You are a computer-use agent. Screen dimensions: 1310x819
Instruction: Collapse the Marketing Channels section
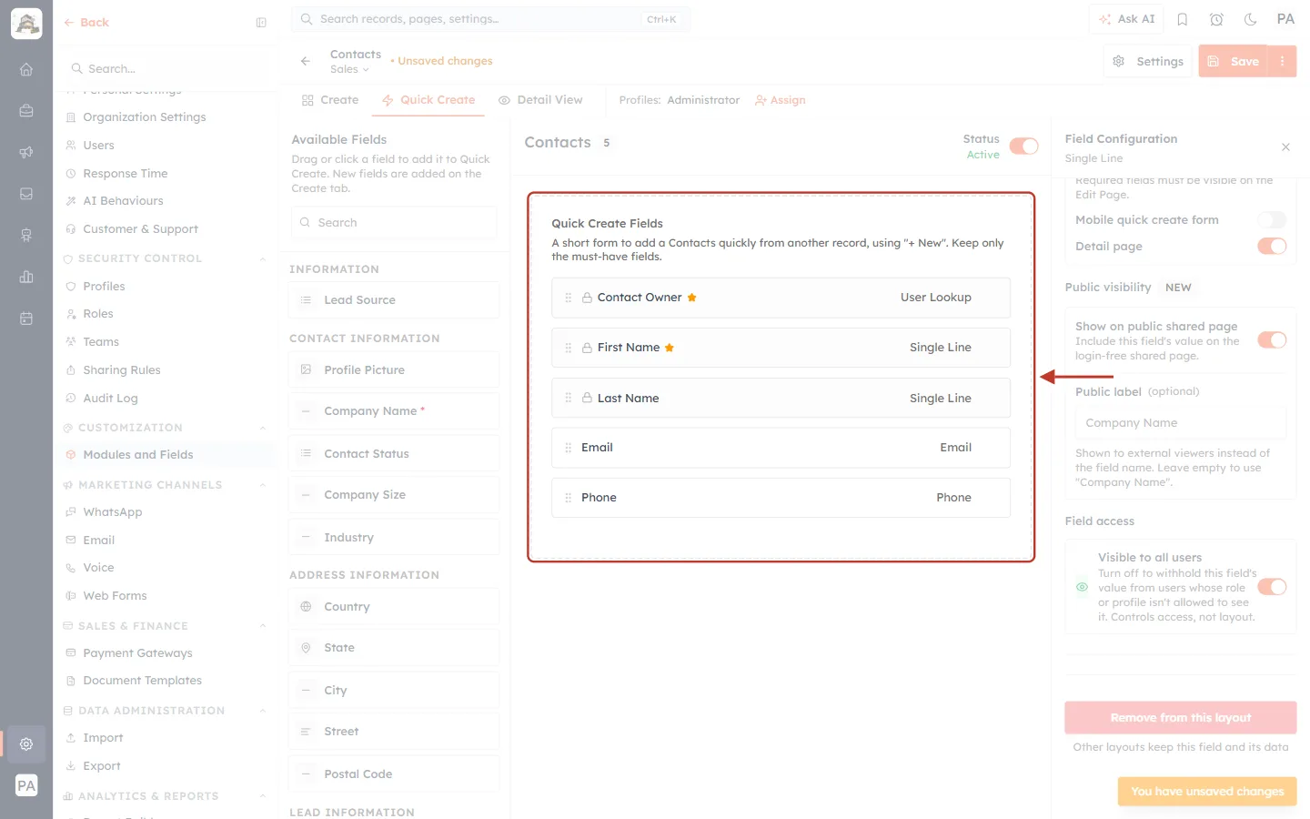click(x=263, y=485)
